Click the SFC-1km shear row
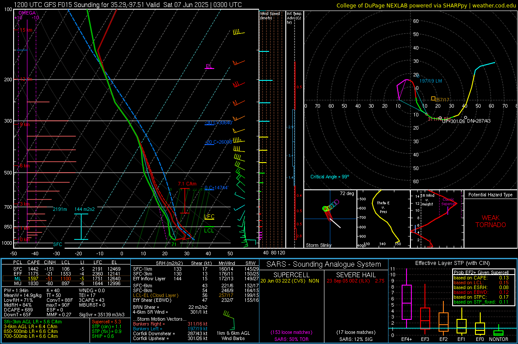Screen dimensions: 518x344 click(196, 269)
